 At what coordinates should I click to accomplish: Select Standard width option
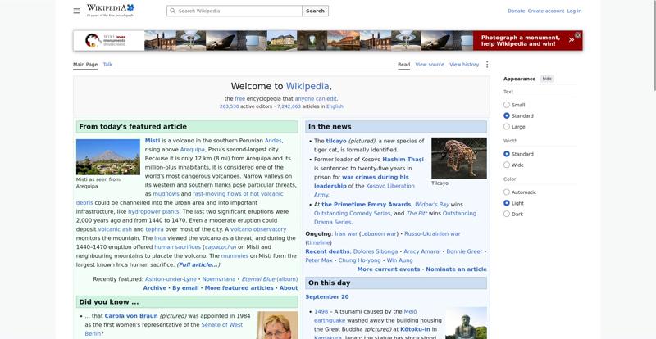pyautogui.click(x=507, y=154)
